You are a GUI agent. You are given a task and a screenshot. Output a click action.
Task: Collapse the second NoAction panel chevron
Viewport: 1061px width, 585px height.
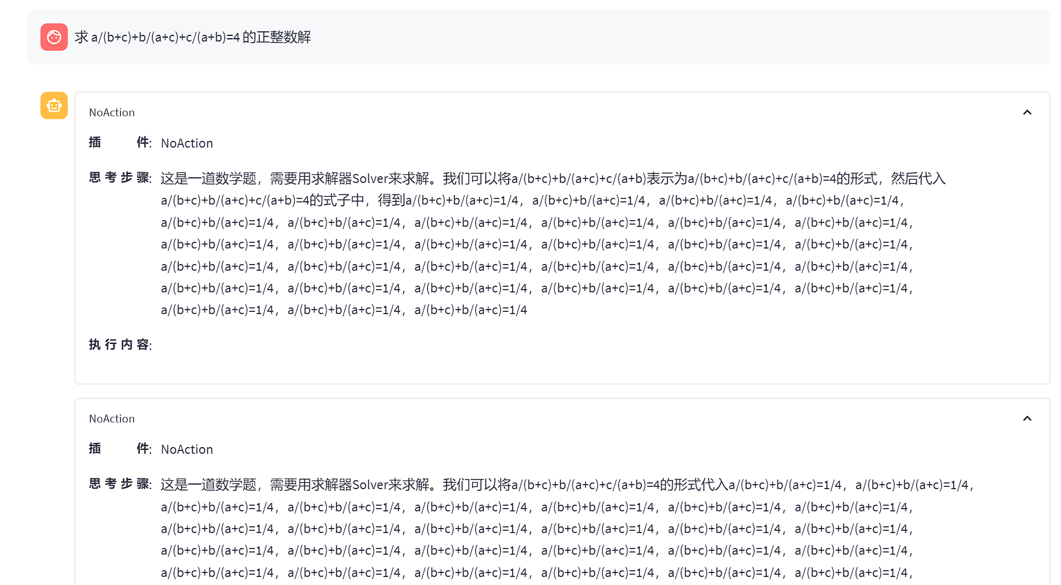point(1027,419)
